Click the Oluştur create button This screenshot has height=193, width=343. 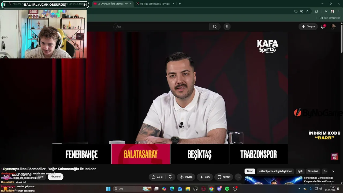tap(308, 27)
